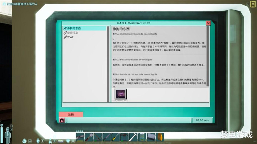This screenshot has height=144, width=257.
Task: Select the knife in the hotbar
Action: tap(106, 137)
